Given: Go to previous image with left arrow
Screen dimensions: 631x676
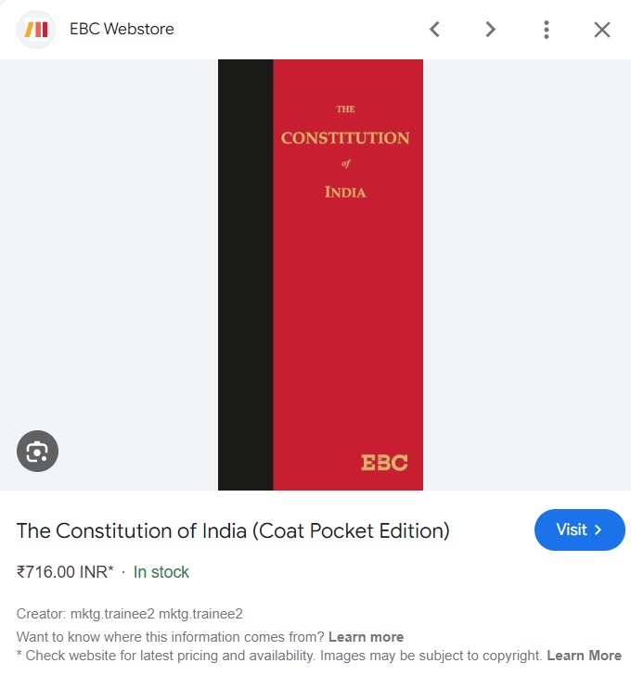Looking at the screenshot, I should click(435, 30).
